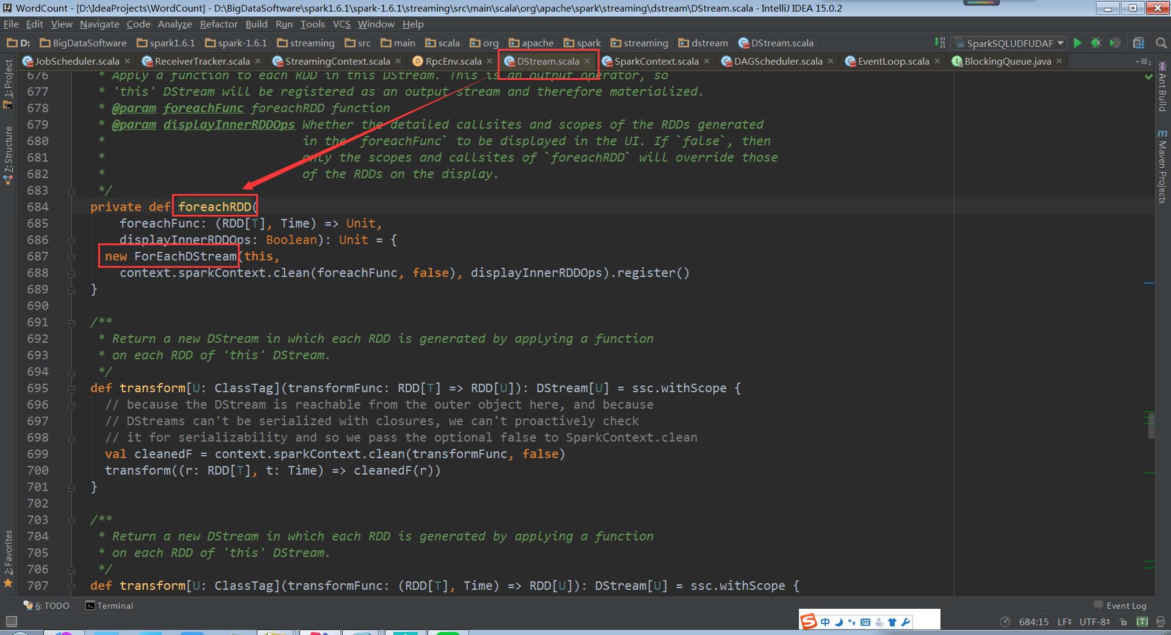Open the TODO tool window
The height and width of the screenshot is (635, 1171).
[x=46, y=606]
